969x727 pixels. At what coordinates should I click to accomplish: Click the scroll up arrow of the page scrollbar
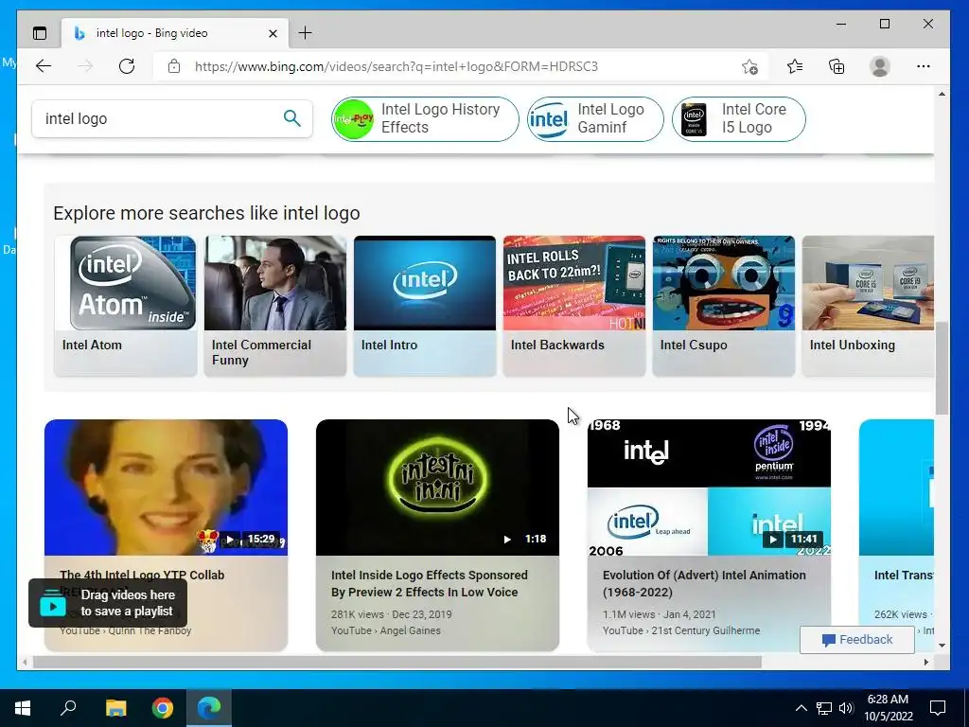point(942,94)
